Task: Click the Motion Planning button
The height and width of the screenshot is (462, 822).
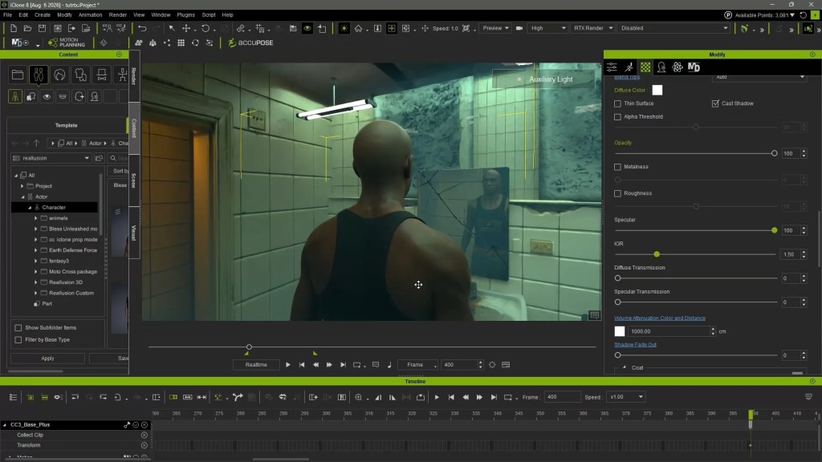Action: pos(67,43)
